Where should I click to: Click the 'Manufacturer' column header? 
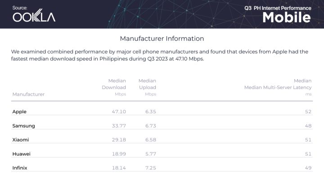(28, 94)
